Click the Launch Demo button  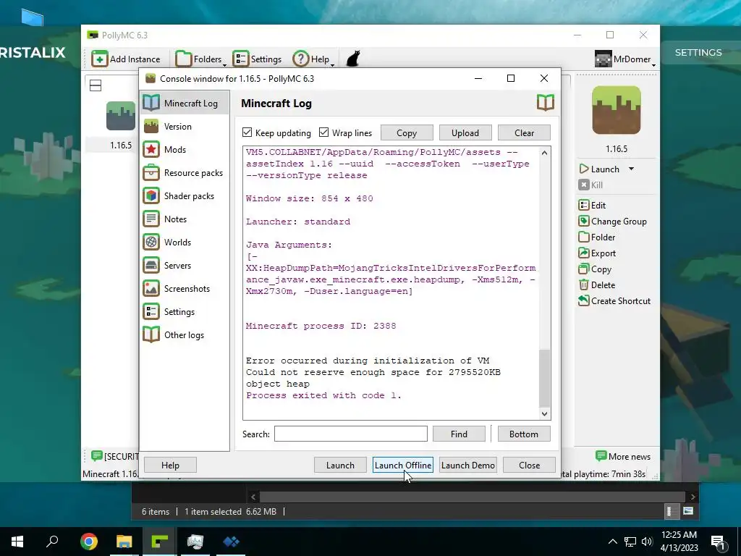tap(468, 465)
